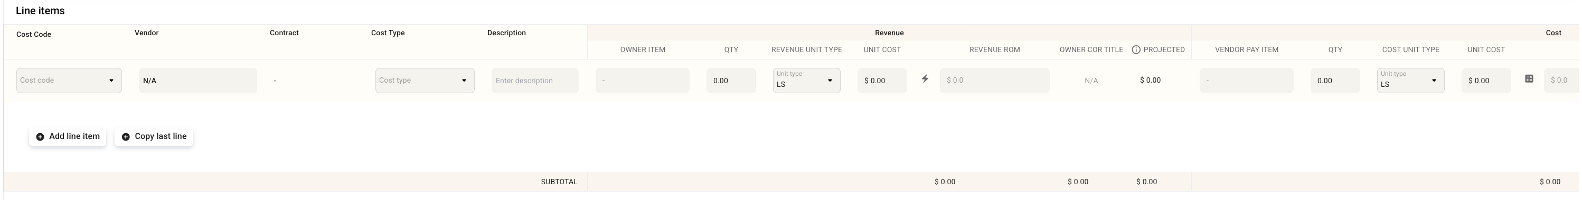Click the OWNER COR TITLE column header

[1091, 49]
